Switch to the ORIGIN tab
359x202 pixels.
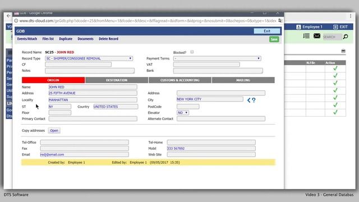(x=53, y=80)
